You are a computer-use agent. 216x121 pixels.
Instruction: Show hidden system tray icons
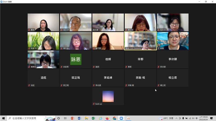click(176, 118)
